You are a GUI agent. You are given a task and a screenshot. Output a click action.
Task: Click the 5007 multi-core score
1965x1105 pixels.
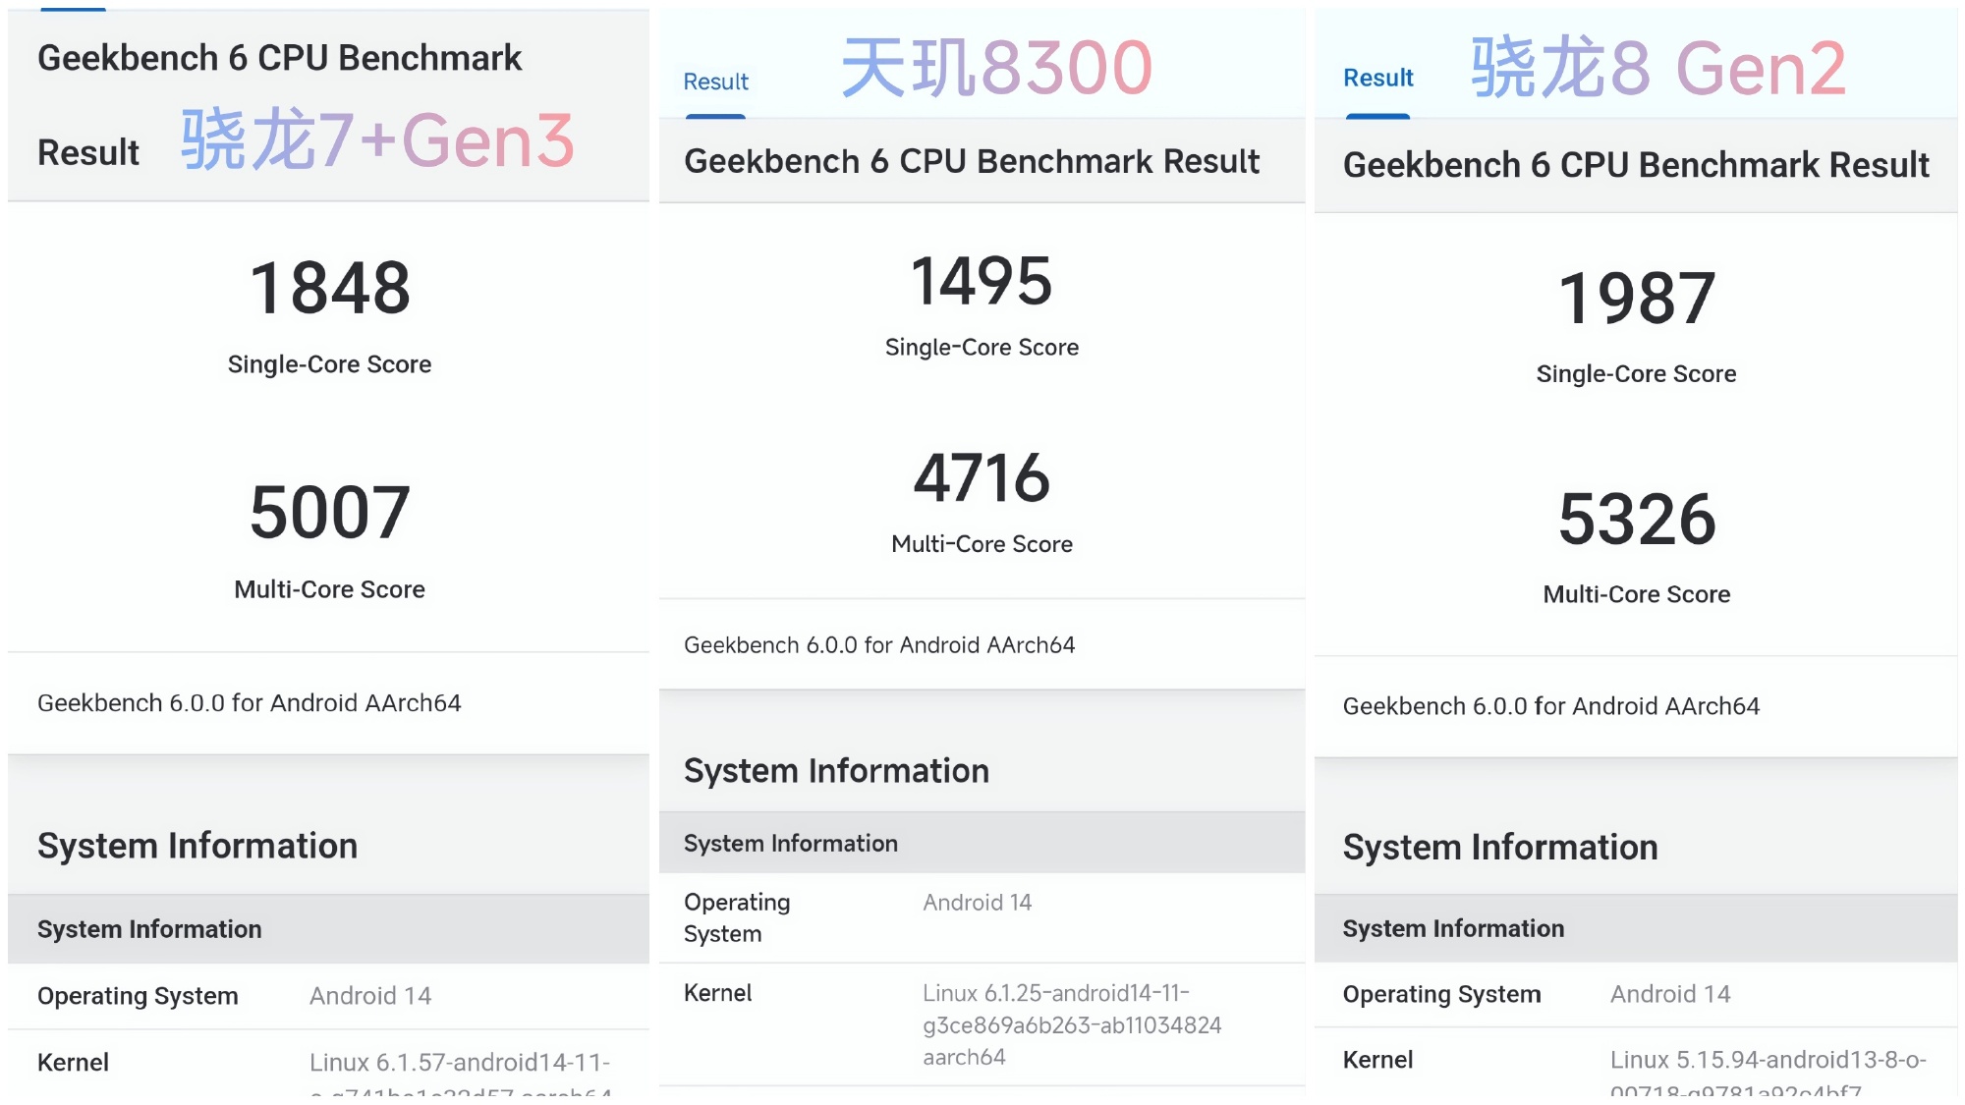[x=330, y=512]
